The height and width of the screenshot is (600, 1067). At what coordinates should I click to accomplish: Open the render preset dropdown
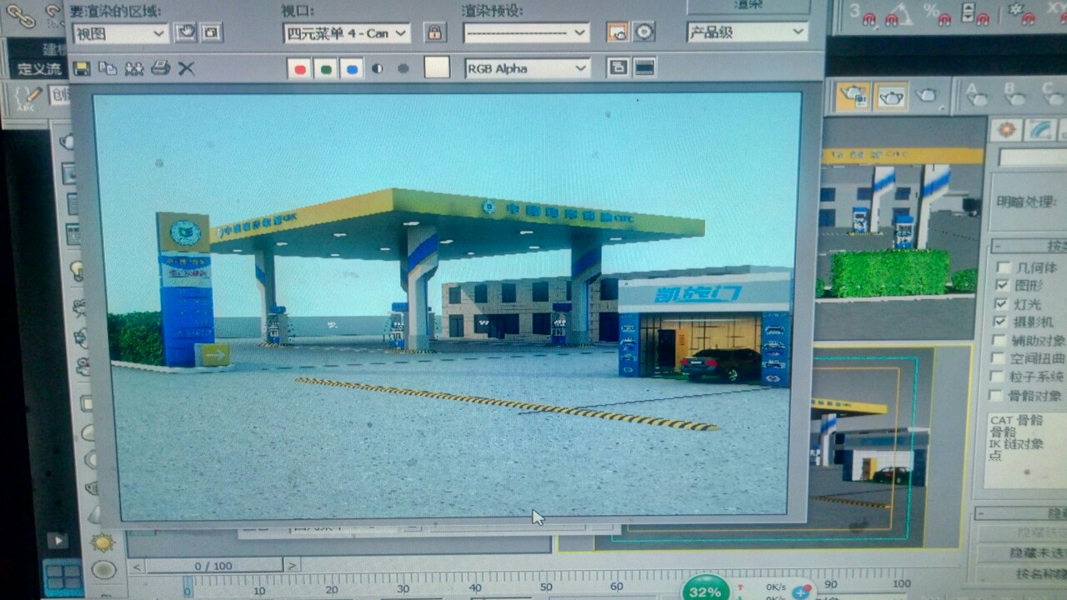pos(526,33)
